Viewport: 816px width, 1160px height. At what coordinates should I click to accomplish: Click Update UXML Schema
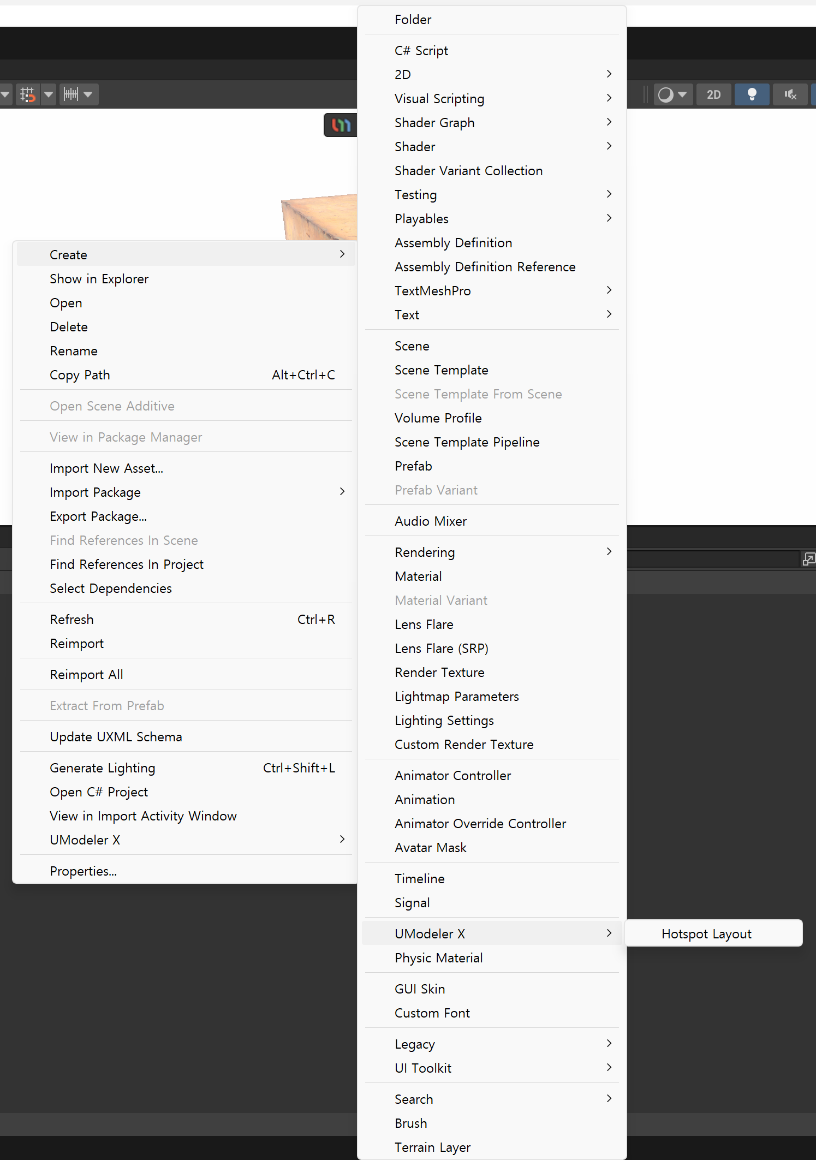tap(186, 737)
